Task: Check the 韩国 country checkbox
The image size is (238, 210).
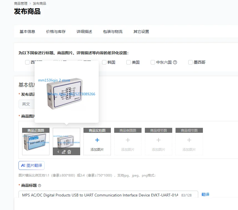Action: click(x=104, y=62)
